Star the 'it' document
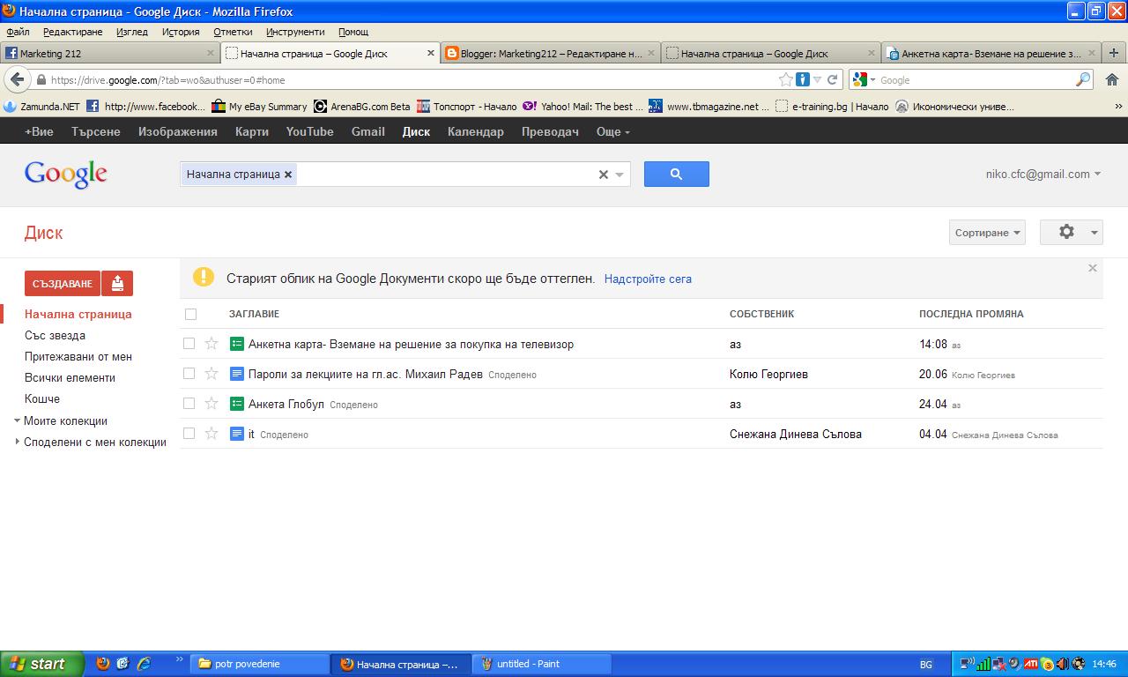This screenshot has width=1128, height=677. click(x=211, y=434)
